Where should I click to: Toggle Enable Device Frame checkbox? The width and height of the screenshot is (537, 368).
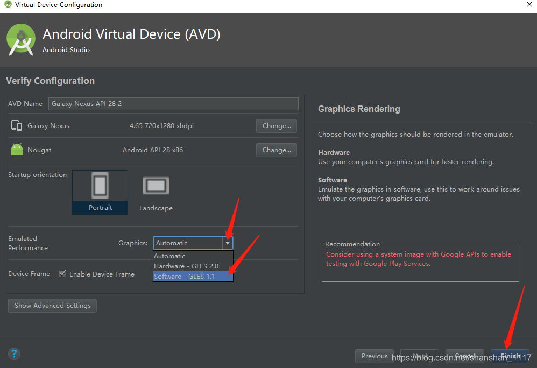62,274
